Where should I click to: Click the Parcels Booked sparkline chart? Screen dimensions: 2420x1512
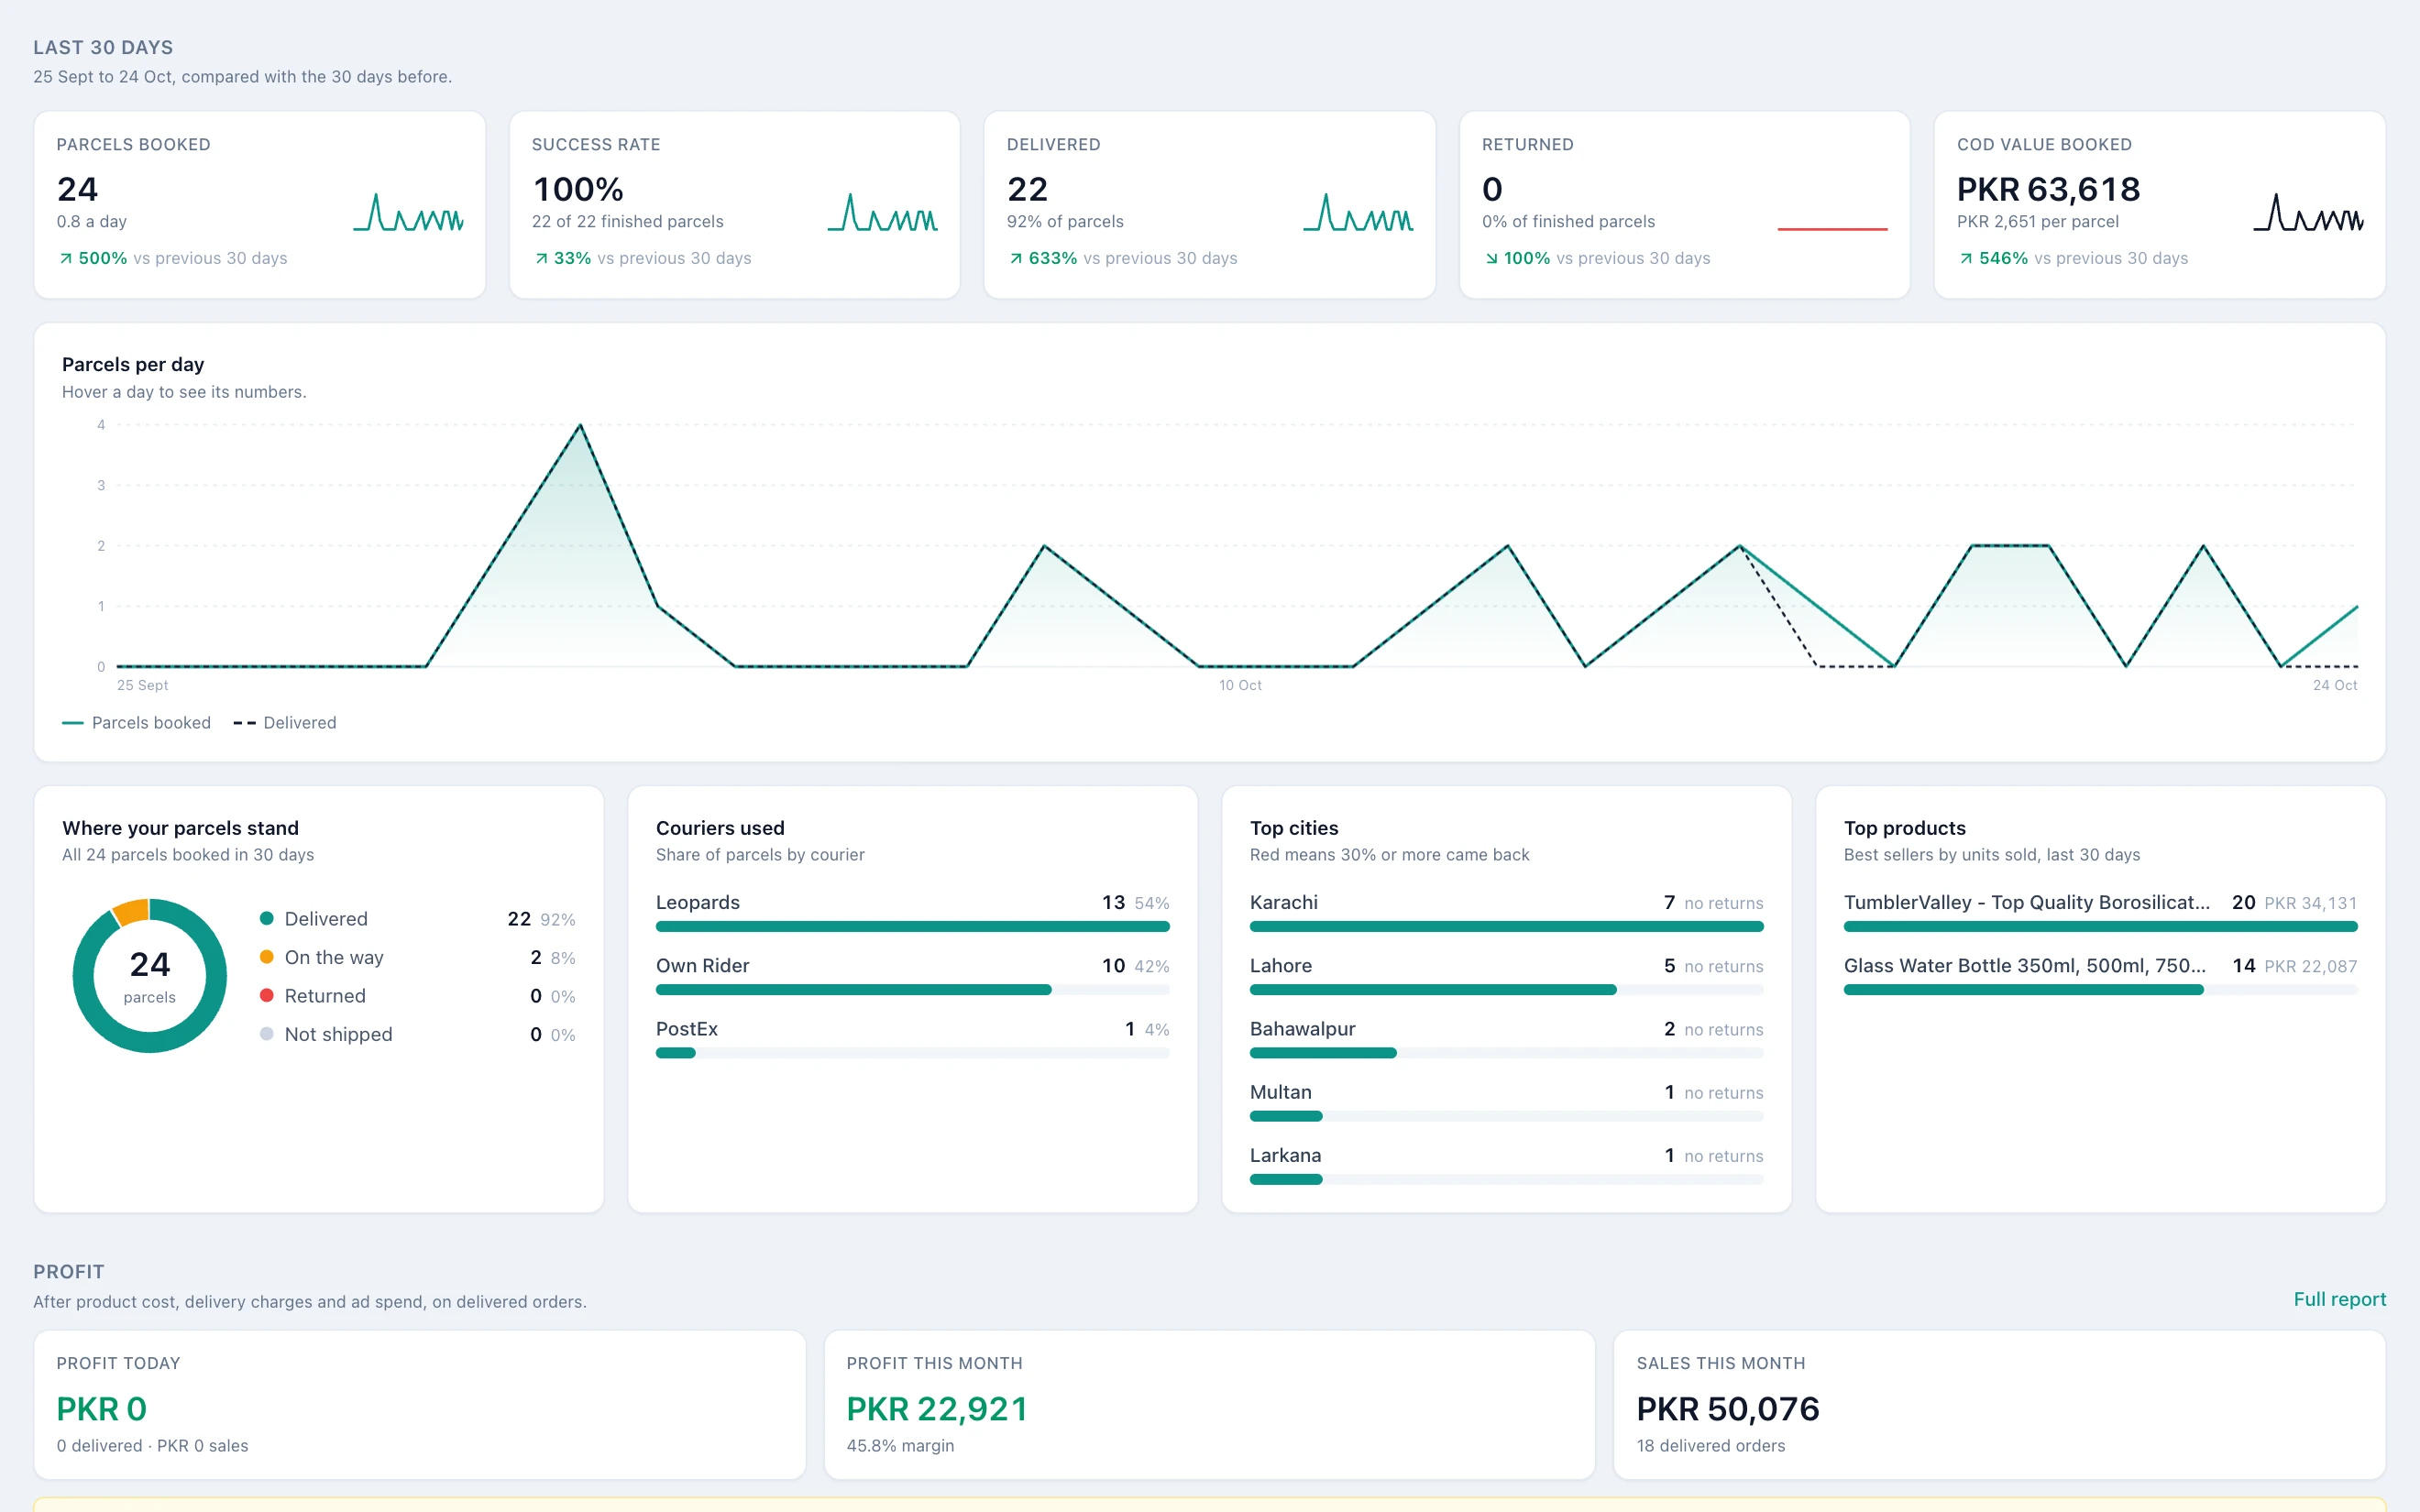(408, 212)
